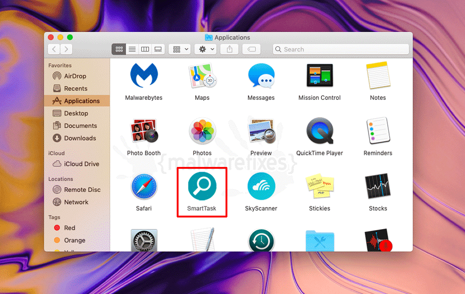Select the SmartTask application
The image size is (465, 294).
[202, 186]
